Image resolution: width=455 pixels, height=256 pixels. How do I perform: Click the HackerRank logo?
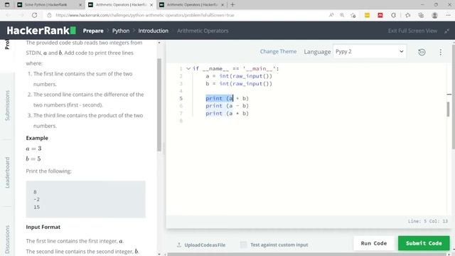click(41, 31)
